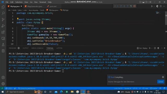Stop the debug session
This screenshot has width=167, height=94.
coord(135,6)
